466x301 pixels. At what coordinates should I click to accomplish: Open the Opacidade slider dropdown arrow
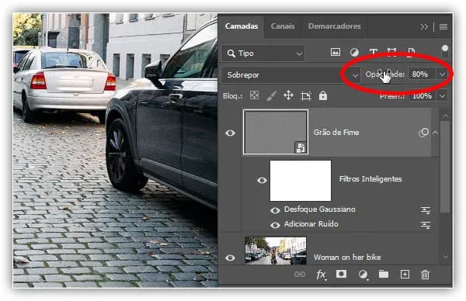click(442, 74)
